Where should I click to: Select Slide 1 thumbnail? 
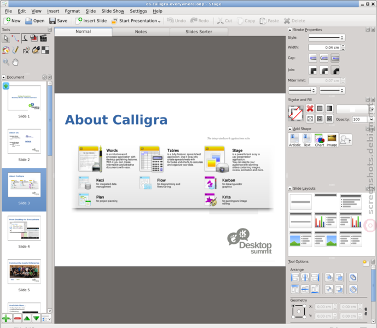pos(24,98)
